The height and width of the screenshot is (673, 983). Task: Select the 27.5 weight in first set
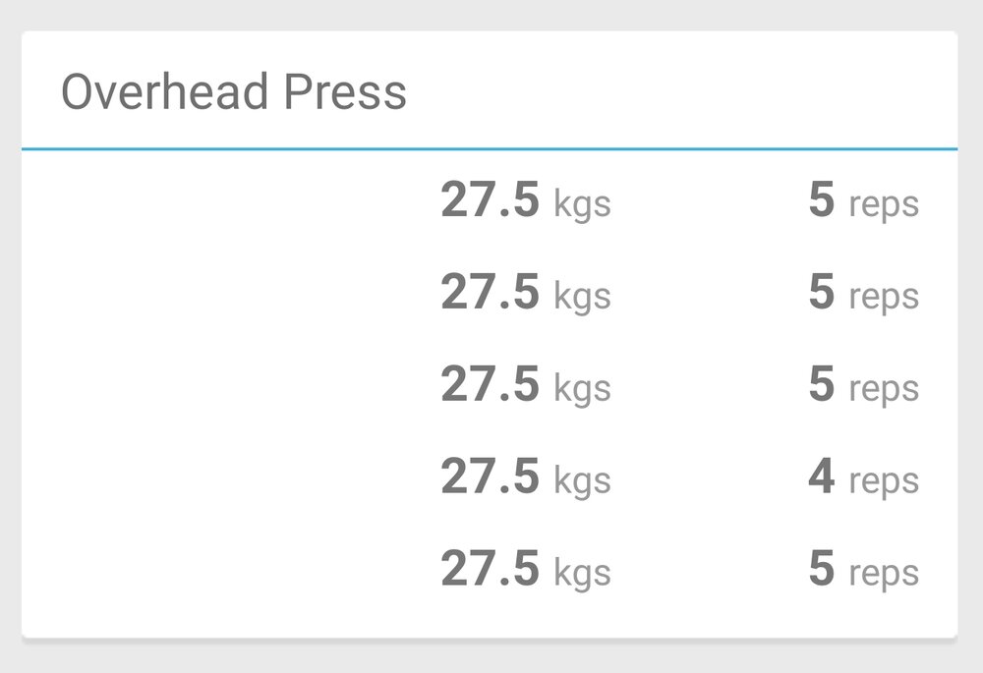[x=491, y=199]
